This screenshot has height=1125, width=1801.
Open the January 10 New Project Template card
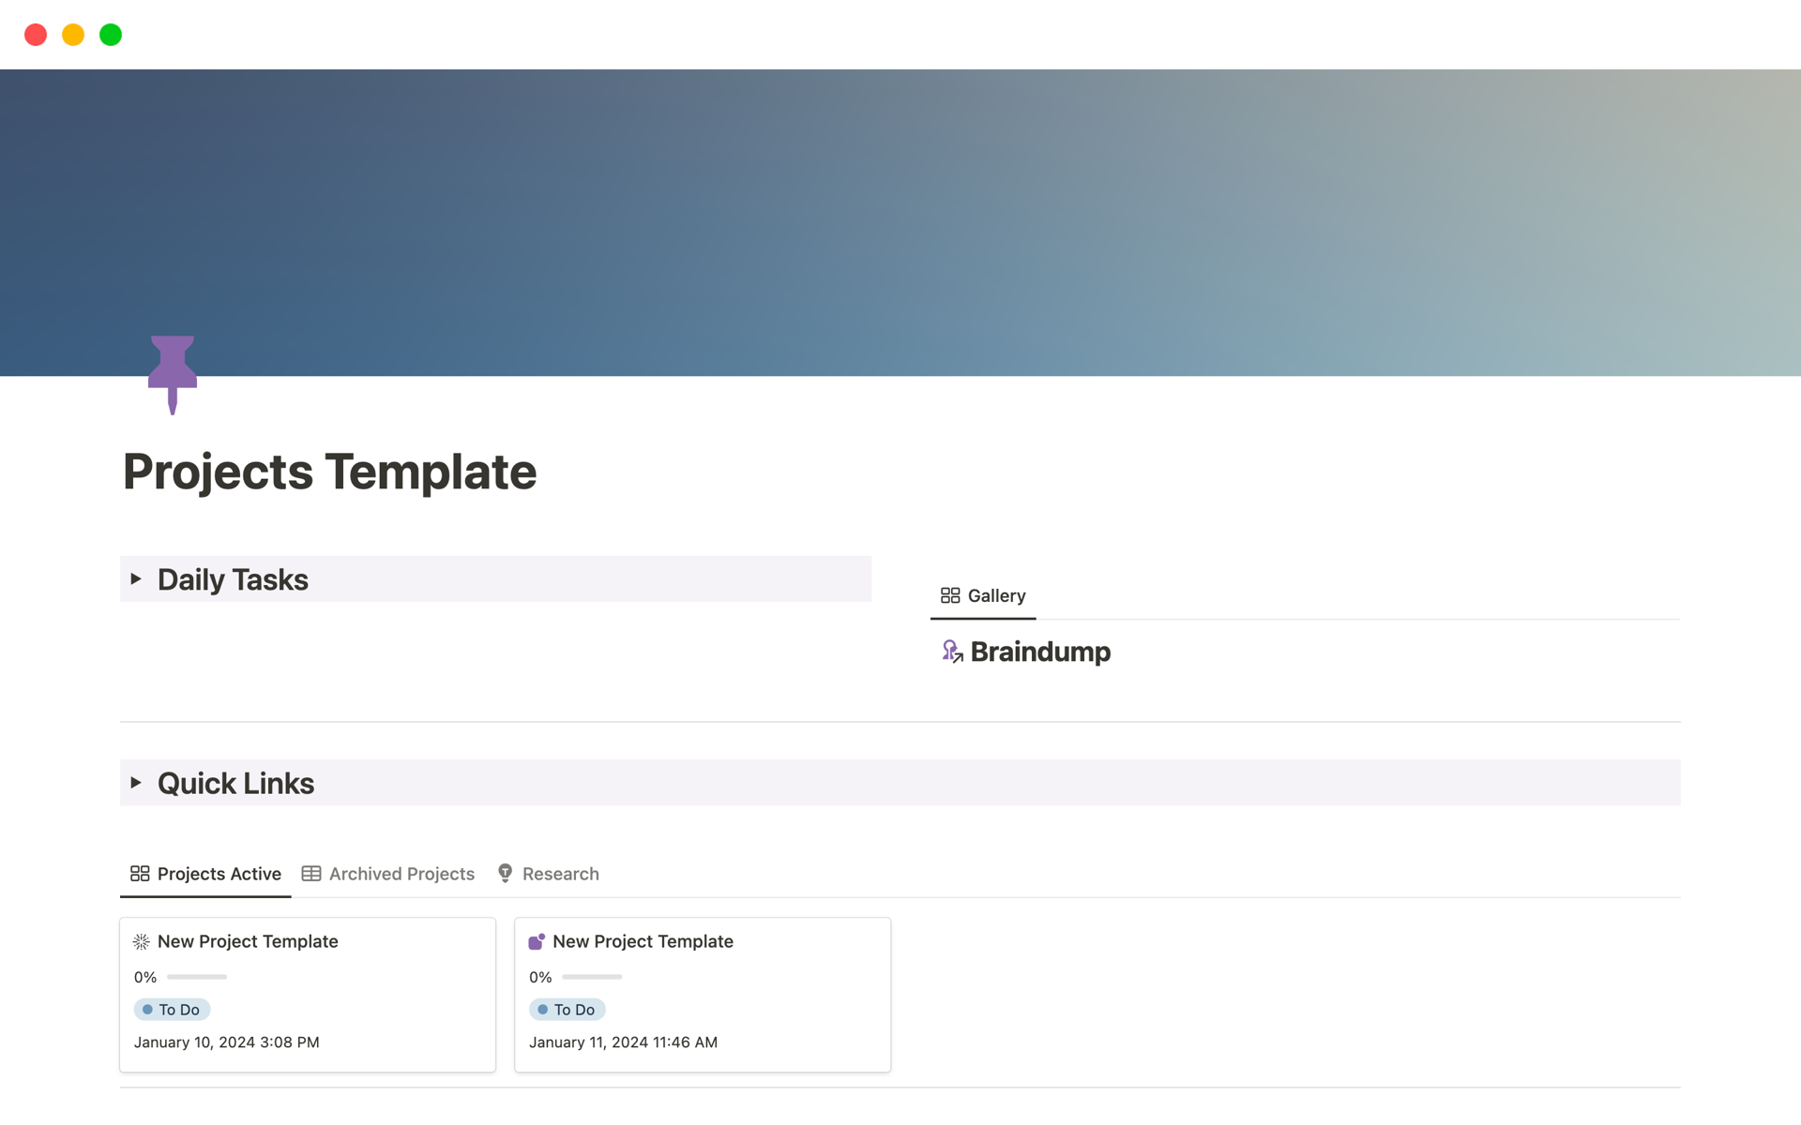(x=248, y=941)
